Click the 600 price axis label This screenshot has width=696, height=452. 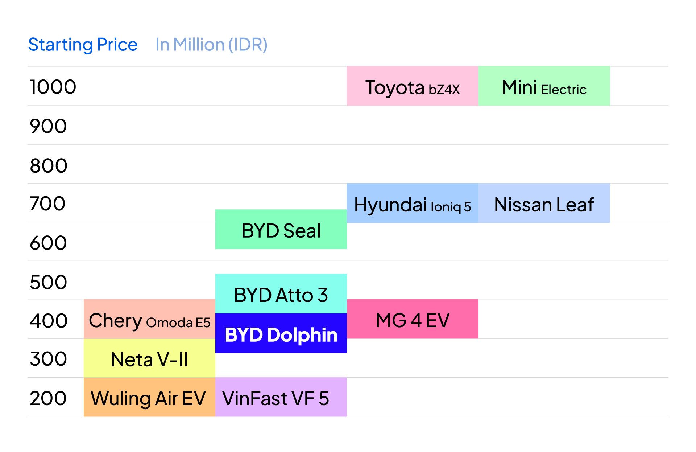click(48, 243)
